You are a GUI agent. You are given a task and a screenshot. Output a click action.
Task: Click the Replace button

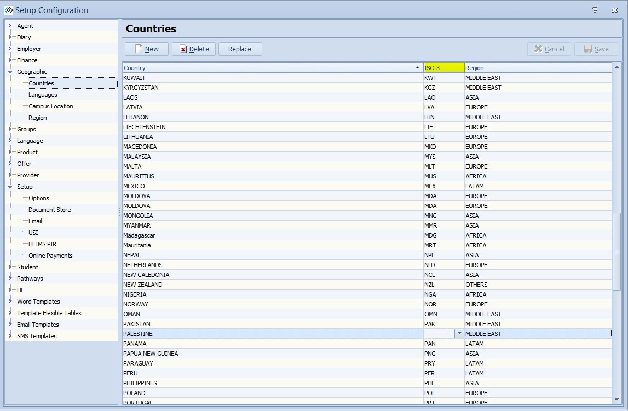click(240, 49)
